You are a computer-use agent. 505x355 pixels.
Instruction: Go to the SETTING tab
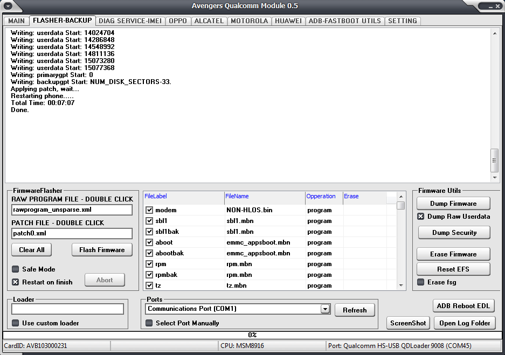click(x=403, y=21)
